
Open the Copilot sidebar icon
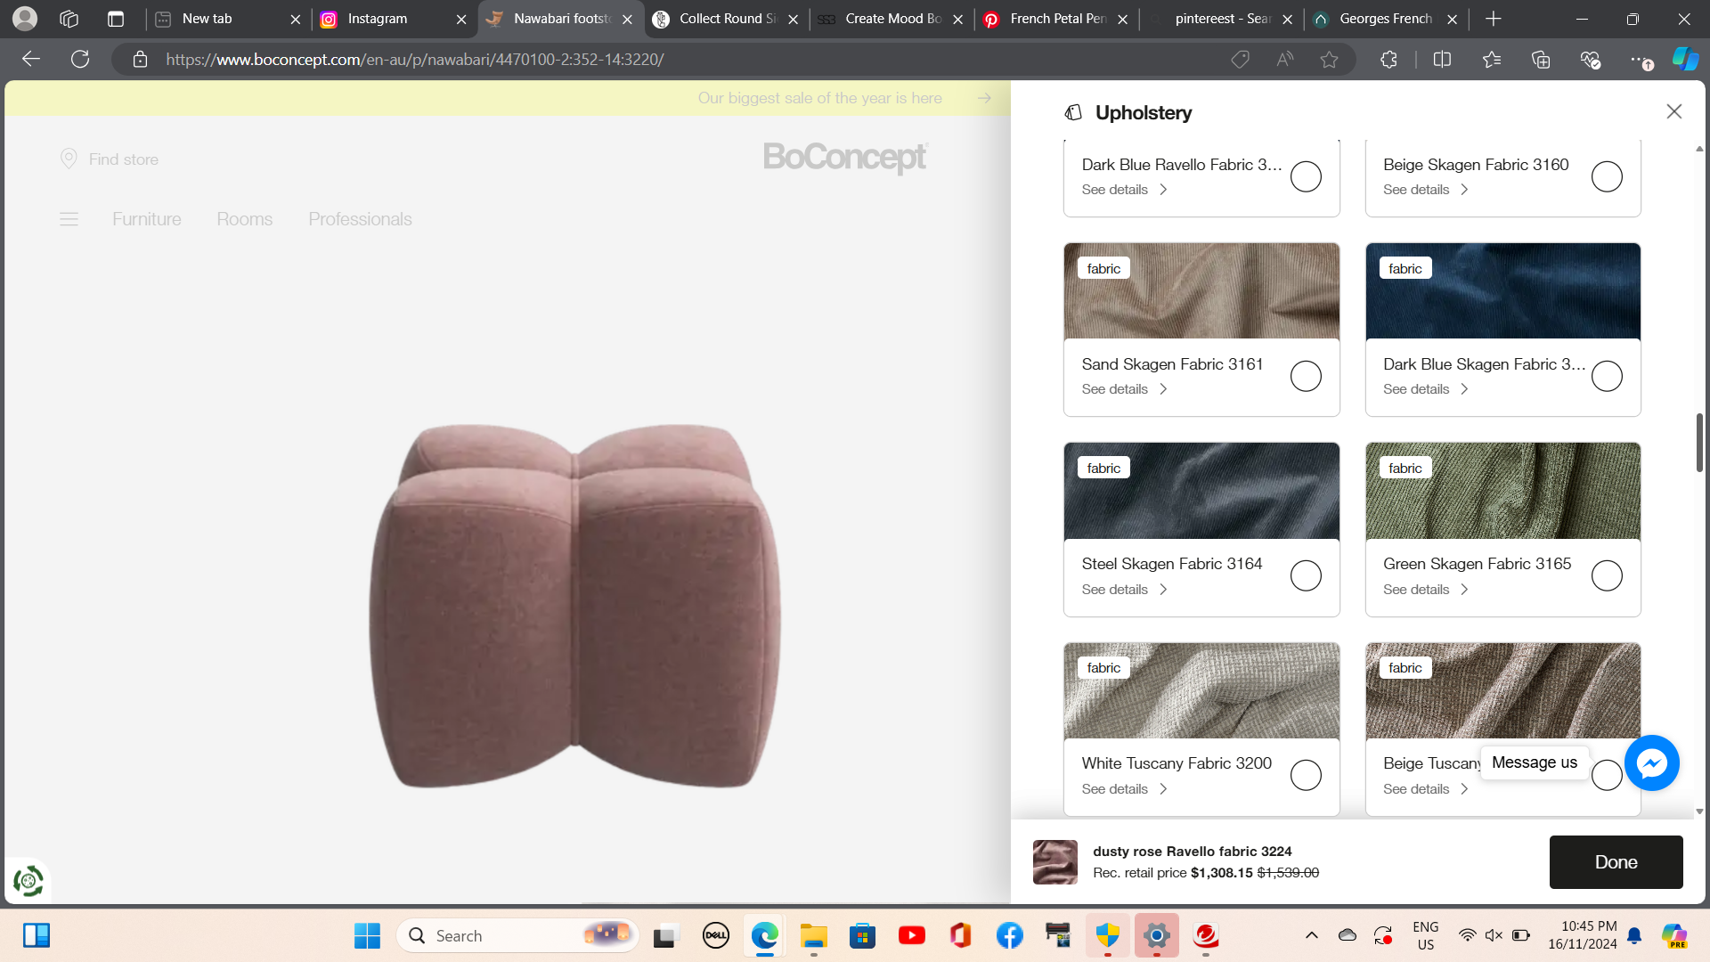pos(1684,60)
